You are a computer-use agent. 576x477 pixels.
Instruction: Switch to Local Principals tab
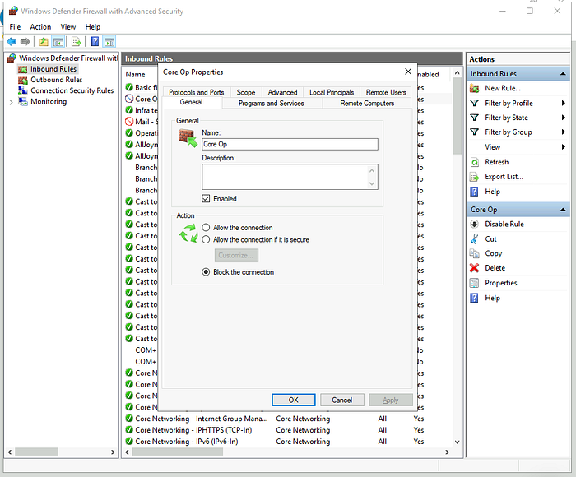[x=332, y=93]
